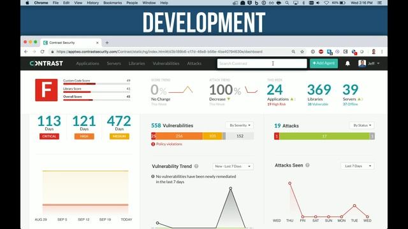
Task: Open the Applications nav item
Action: pyautogui.click(x=87, y=64)
